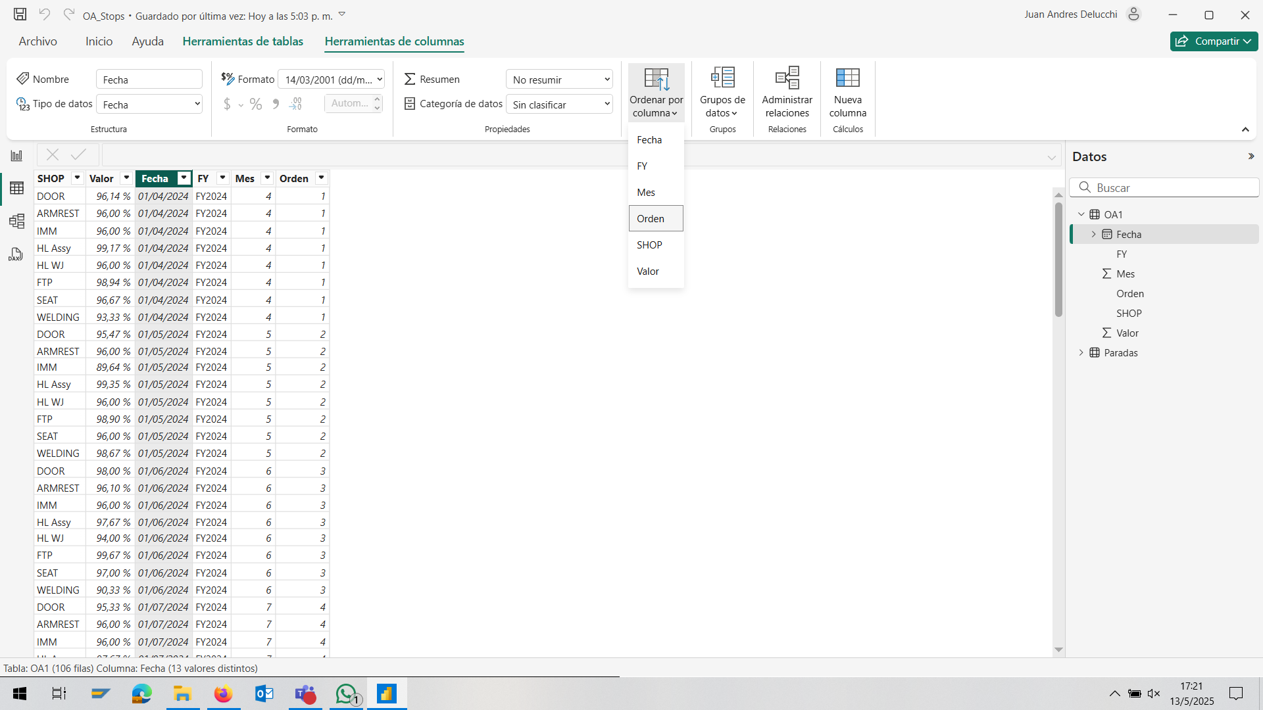The image size is (1263, 710).
Task: Click the Buscar search field
Action: [x=1164, y=187]
